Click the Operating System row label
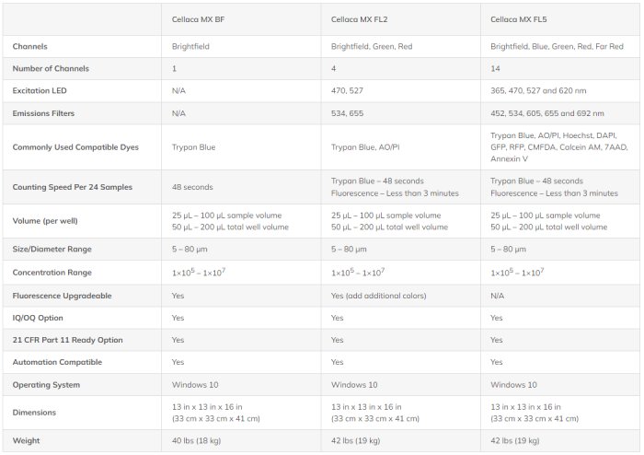The height and width of the screenshot is (455, 644). 46,385
